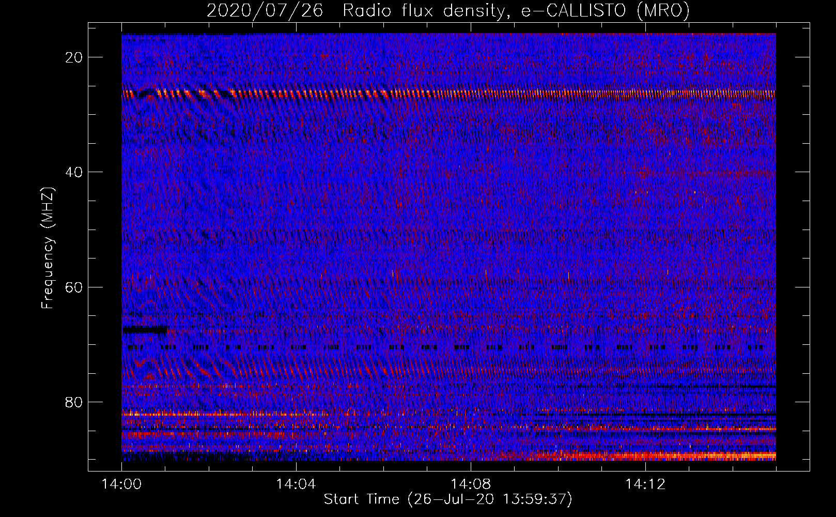Click the '14:00' time tick label
Screen dimensions: 836x517
click(x=121, y=484)
